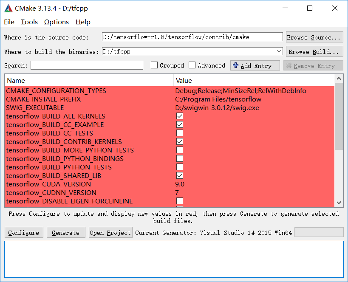Open the File menu
Screen dimensions: 348x282
[9, 22]
